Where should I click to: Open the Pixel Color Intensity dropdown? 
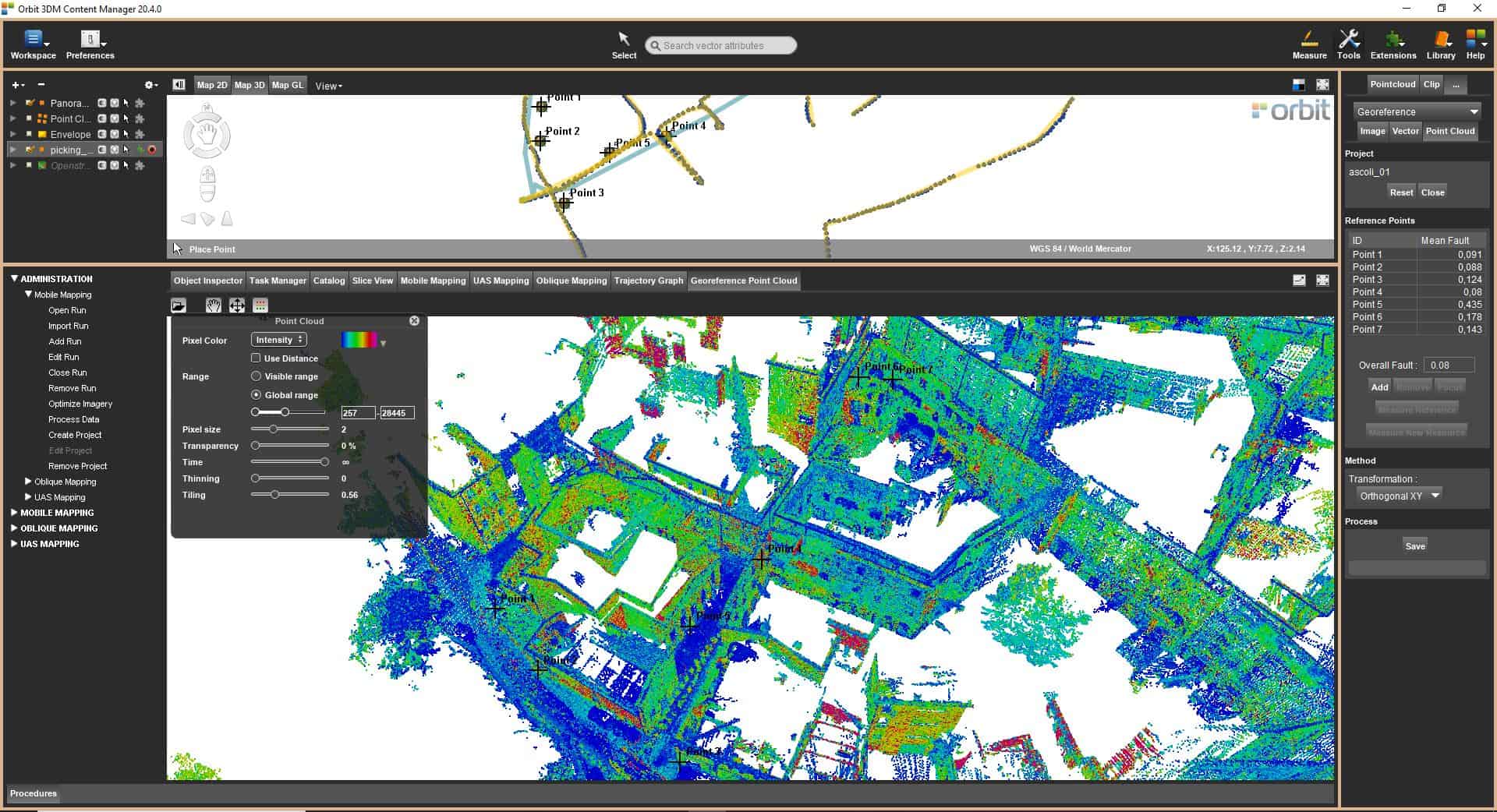[278, 340]
